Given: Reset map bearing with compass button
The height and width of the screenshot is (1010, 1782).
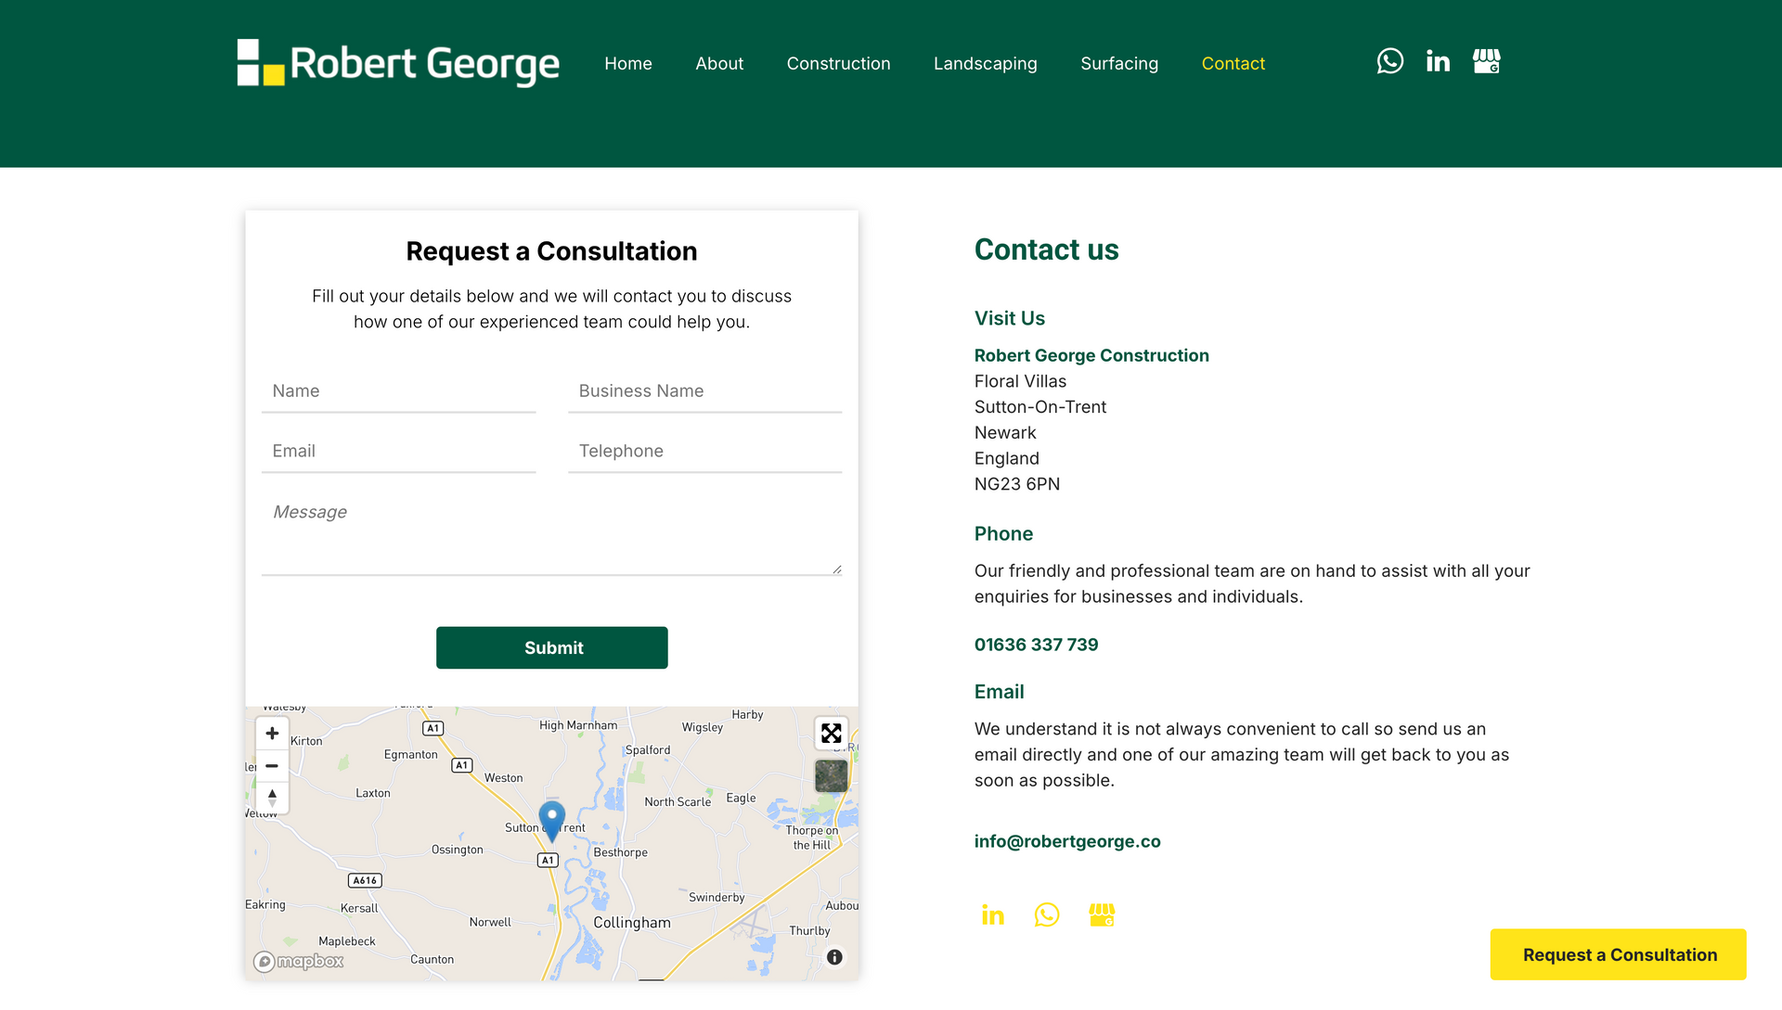Looking at the screenshot, I should [x=272, y=798].
